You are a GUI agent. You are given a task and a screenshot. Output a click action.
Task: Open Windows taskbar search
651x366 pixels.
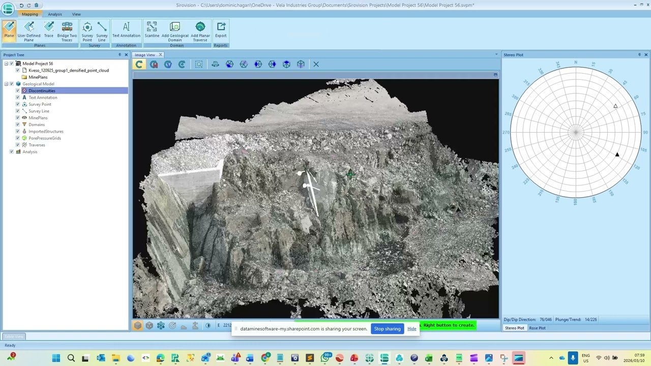pyautogui.click(x=71, y=358)
